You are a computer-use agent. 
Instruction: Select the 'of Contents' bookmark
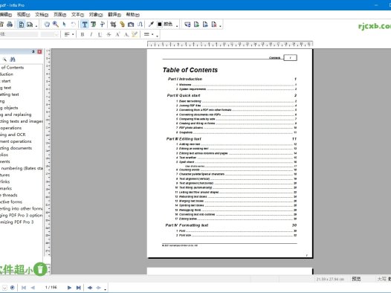pyautogui.click(x=13, y=68)
